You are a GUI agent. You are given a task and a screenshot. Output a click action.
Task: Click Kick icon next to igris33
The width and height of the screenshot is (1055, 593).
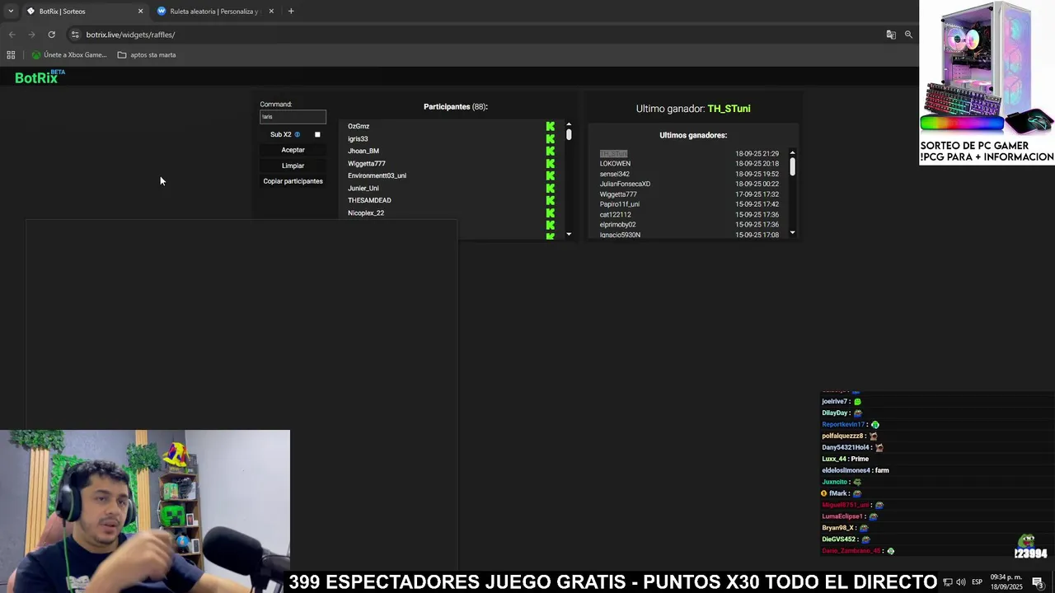[x=551, y=138]
